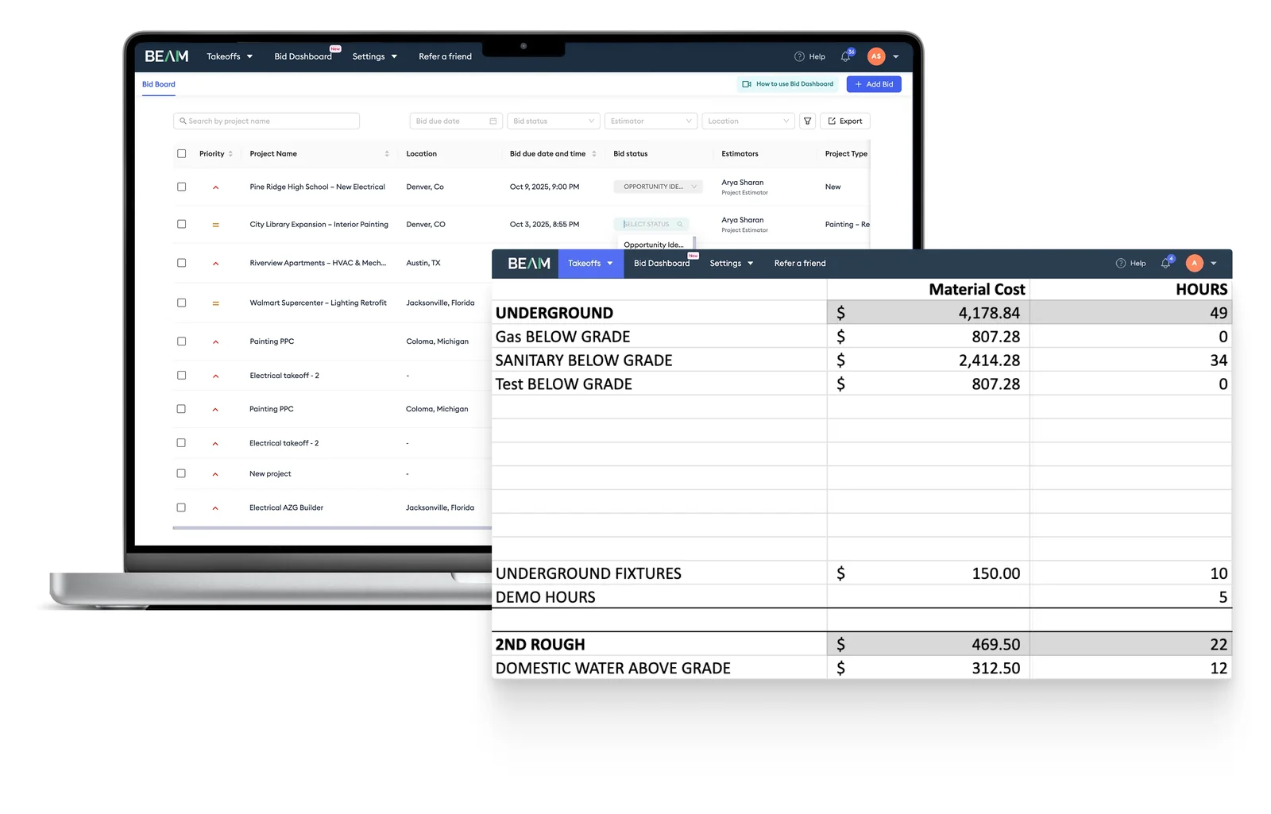1271x814 pixels.
Task: Switch to the Bid Board tab
Action: click(158, 84)
